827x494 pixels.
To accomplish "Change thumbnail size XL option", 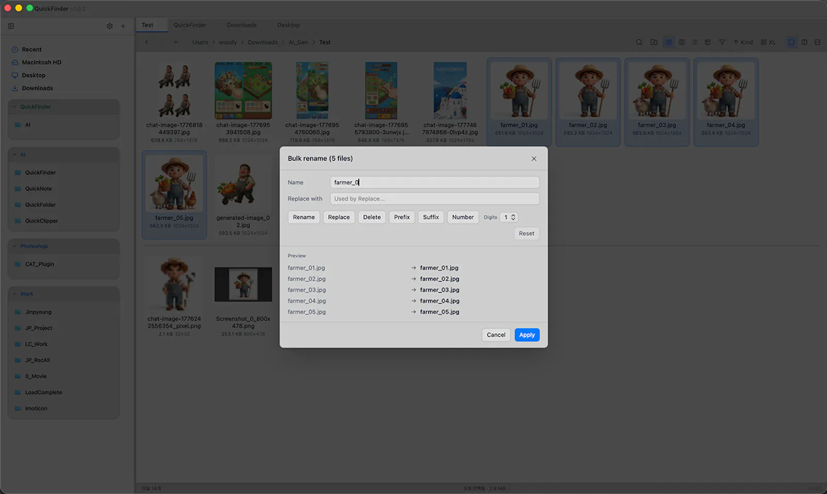I will 768,42.
